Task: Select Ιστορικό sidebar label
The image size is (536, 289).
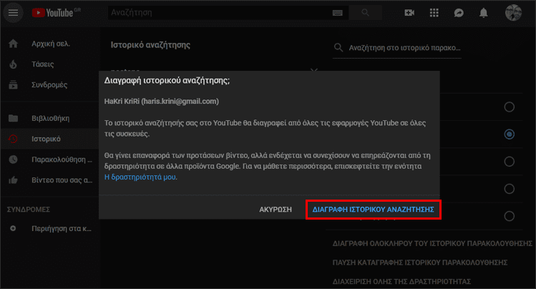Action: point(46,139)
